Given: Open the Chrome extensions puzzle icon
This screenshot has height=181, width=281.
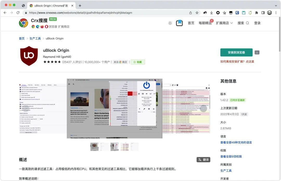Looking at the screenshot, I should click(257, 13).
